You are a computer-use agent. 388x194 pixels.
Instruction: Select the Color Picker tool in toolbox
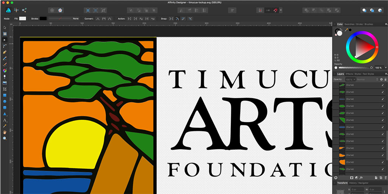5,126
